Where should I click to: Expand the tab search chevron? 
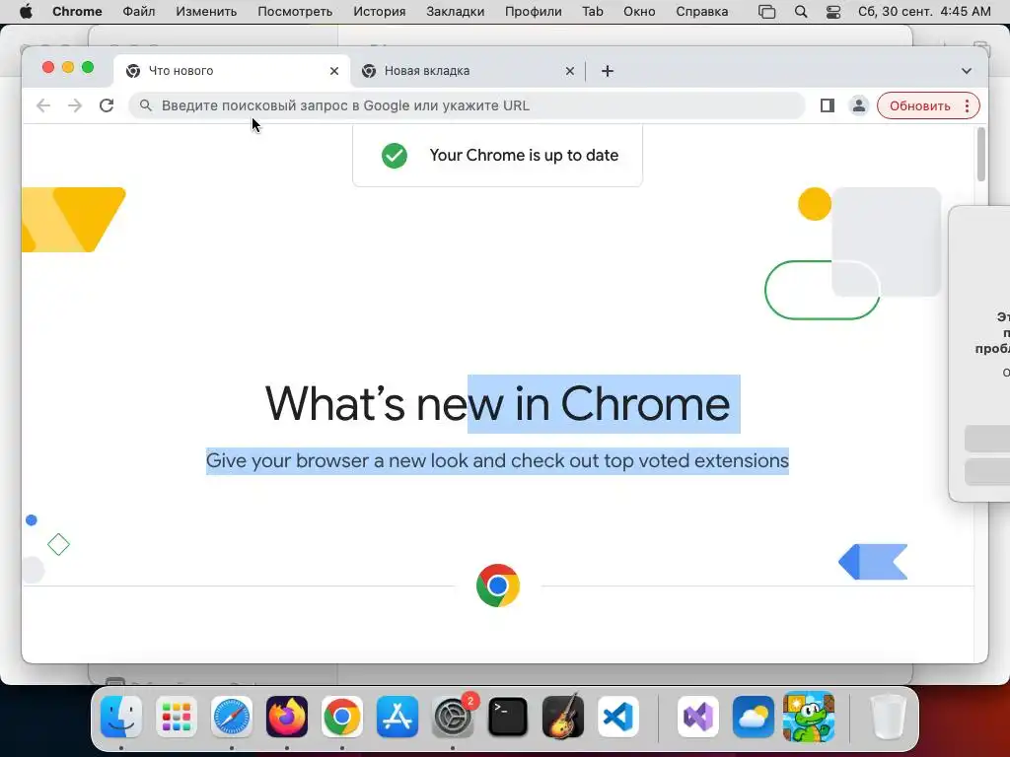(967, 71)
